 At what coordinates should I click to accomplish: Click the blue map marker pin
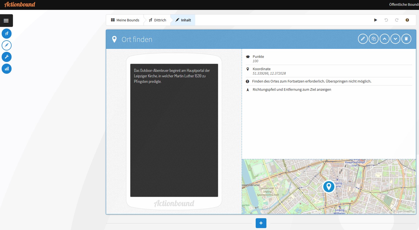coord(329,186)
